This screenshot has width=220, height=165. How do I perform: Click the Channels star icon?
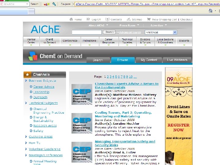pyautogui.click(x=28, y=75)
